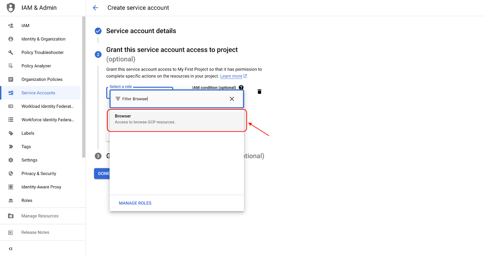The height and width of the screenshot is (257, 484).
Task: Open Manage Roles from the dropdown footer
Action: 135,203
